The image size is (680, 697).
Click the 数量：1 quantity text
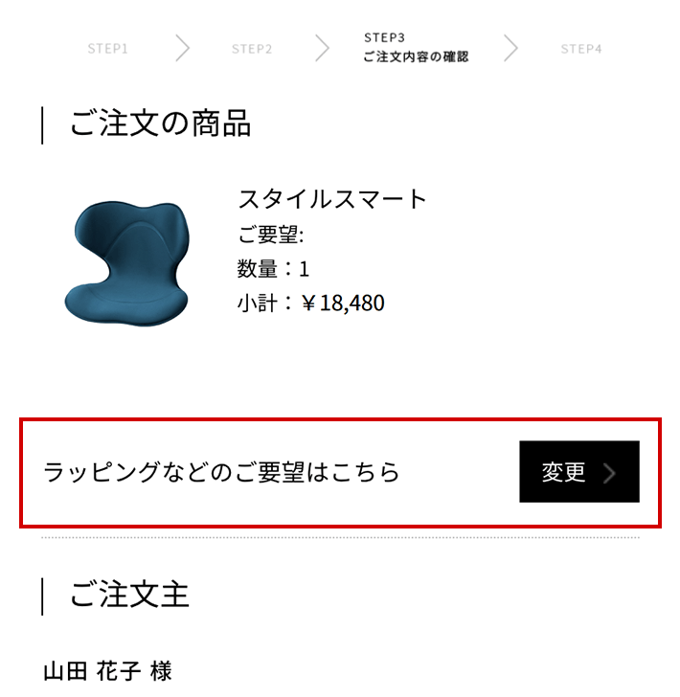pyautogui.click(x=273, y=268)
